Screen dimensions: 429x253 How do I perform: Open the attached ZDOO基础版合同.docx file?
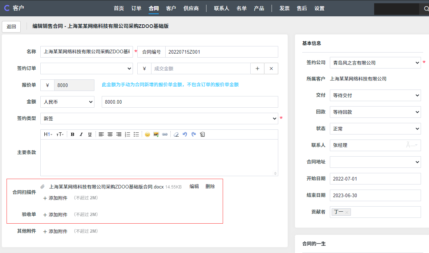tap(106, 187)
